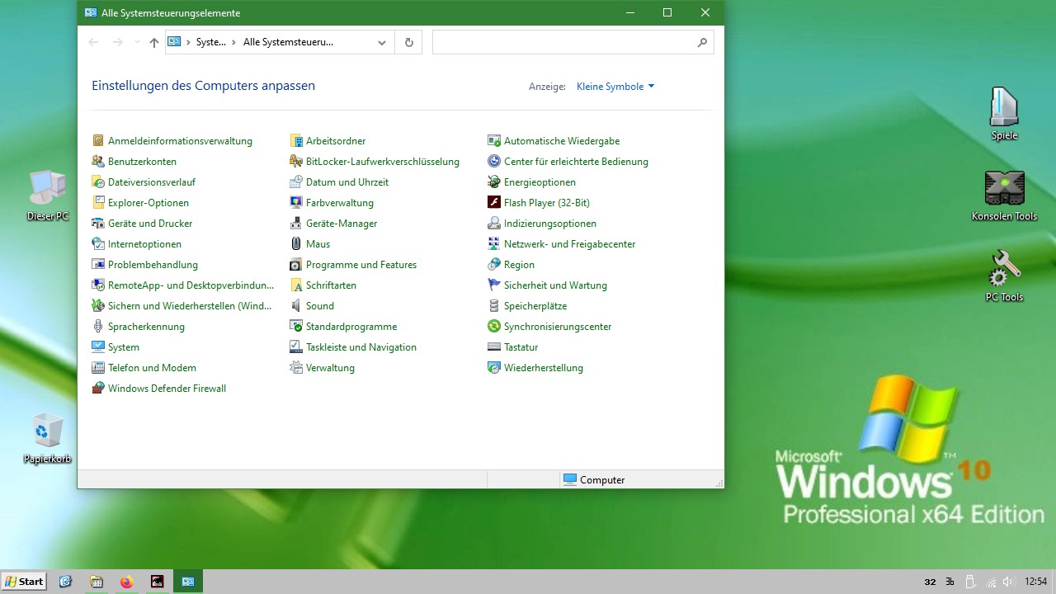Click the Internetoptionen globe icon
Image resolution: width=1056 pixels, height=594 pixels.
(98, 244)
